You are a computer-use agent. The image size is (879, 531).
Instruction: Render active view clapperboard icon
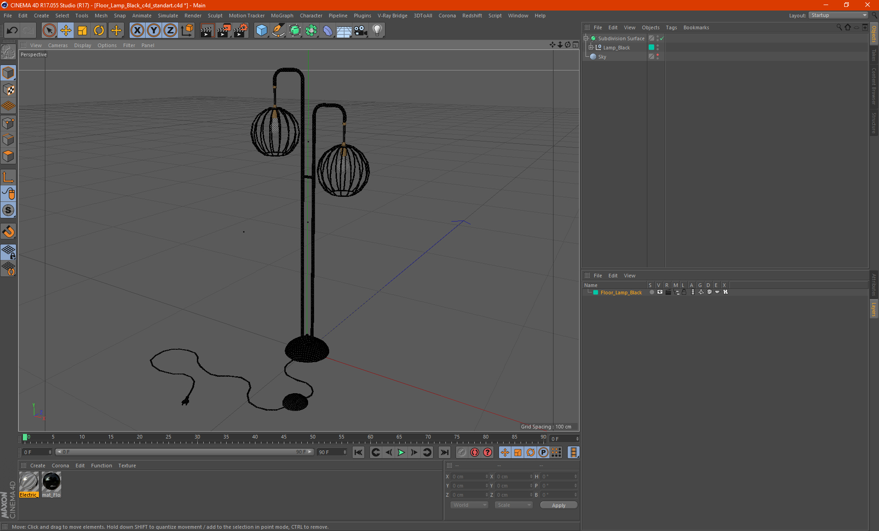coord(207,31)
